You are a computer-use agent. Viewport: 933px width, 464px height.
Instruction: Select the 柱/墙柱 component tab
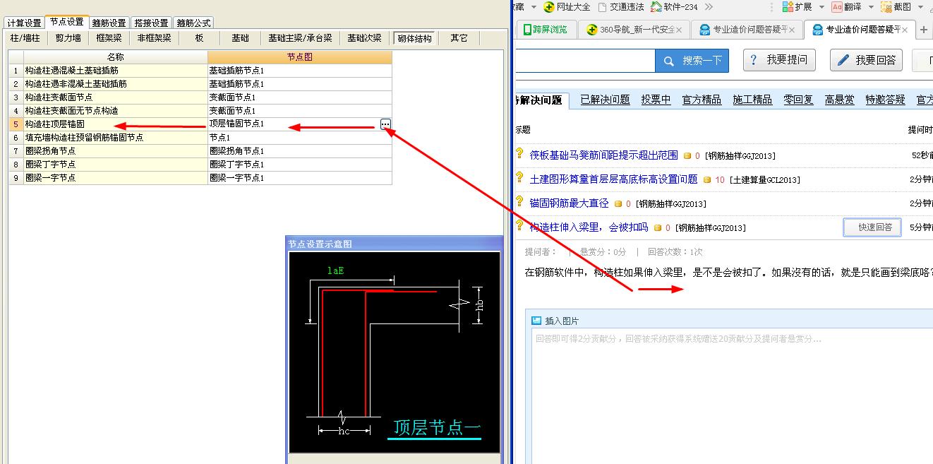pyautogui.click(x=25, y=38)
